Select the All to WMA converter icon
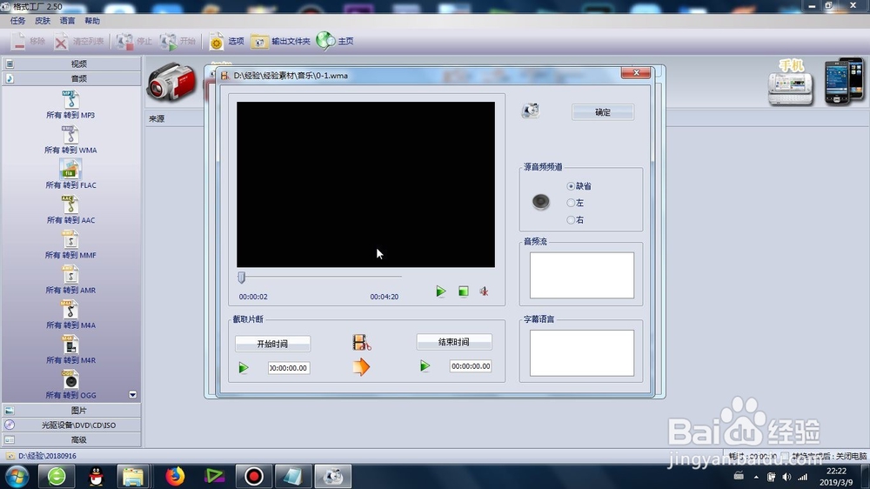Viewport: 870px width, 489px height. click(70, 135)
